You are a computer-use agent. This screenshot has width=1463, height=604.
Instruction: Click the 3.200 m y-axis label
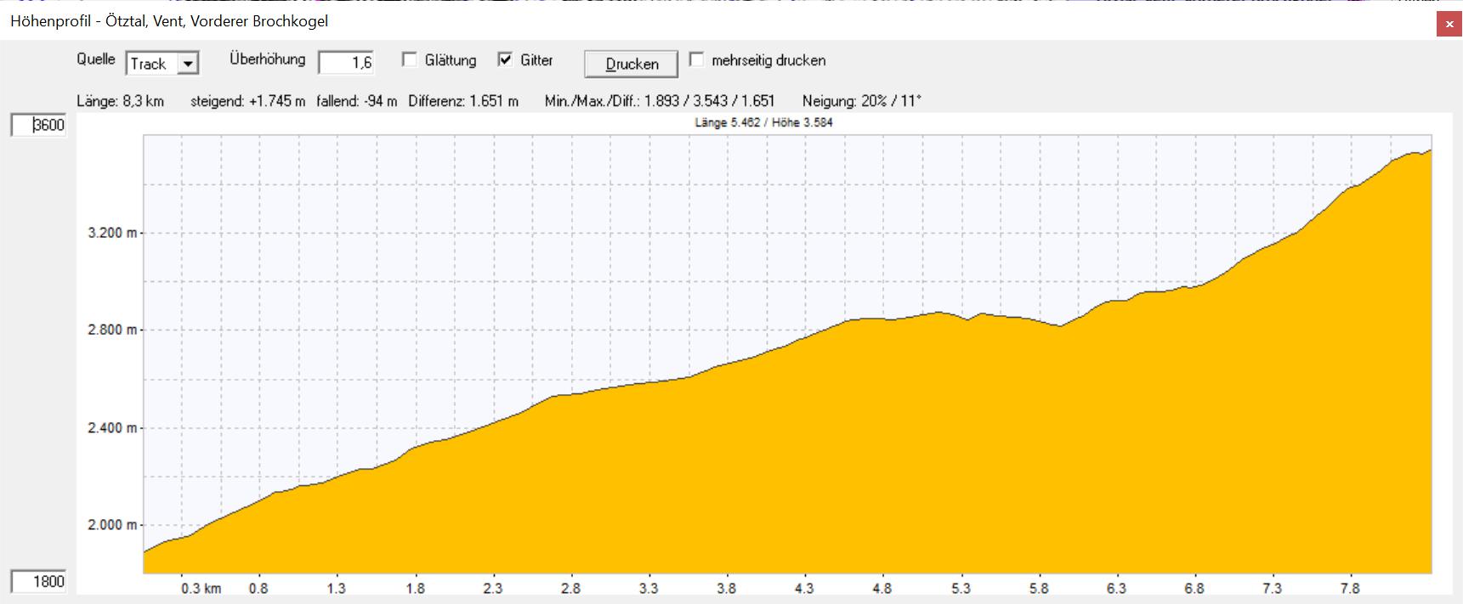point(112,233)
